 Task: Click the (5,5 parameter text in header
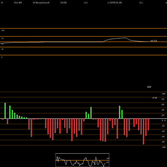click(x=86, y=3)
